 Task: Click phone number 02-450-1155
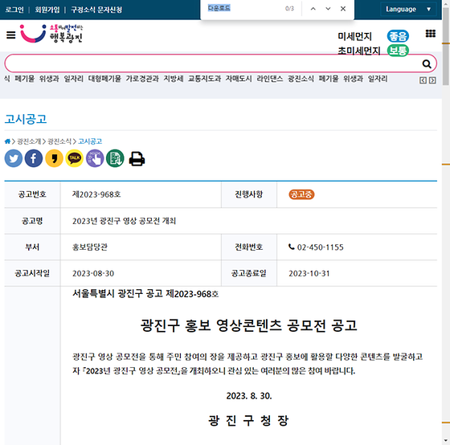point(321,247)
